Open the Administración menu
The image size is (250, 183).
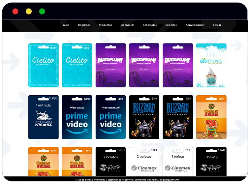click(195, 25)
